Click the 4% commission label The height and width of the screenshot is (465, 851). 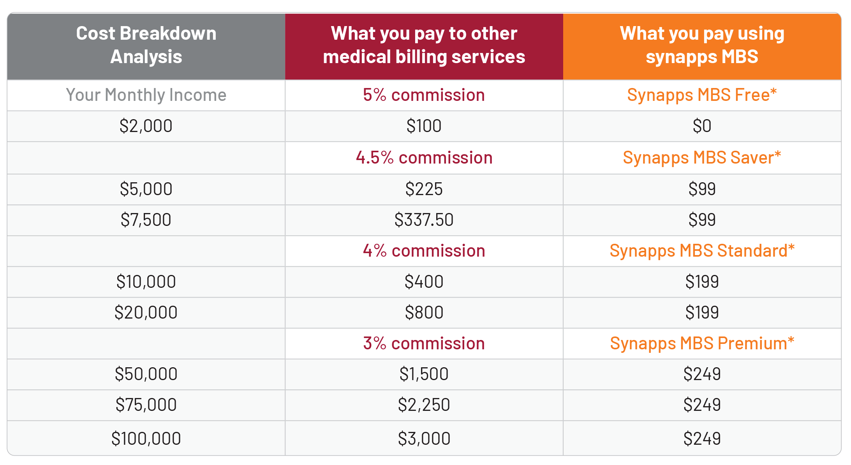click(424, 251)
